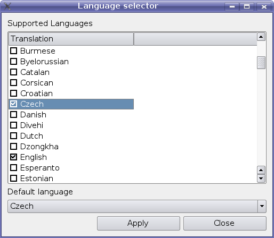Click the scroll up arrow at top of list
The width and height of the screenshot is (274, 238).
pos(261,37)
